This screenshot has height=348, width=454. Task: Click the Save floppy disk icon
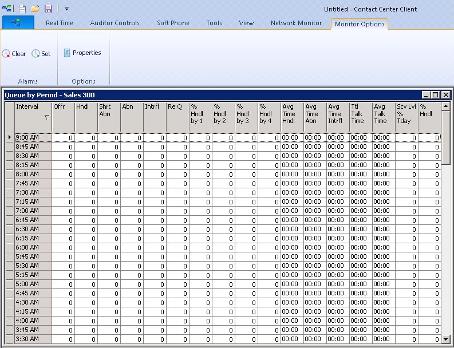(48, 9)
